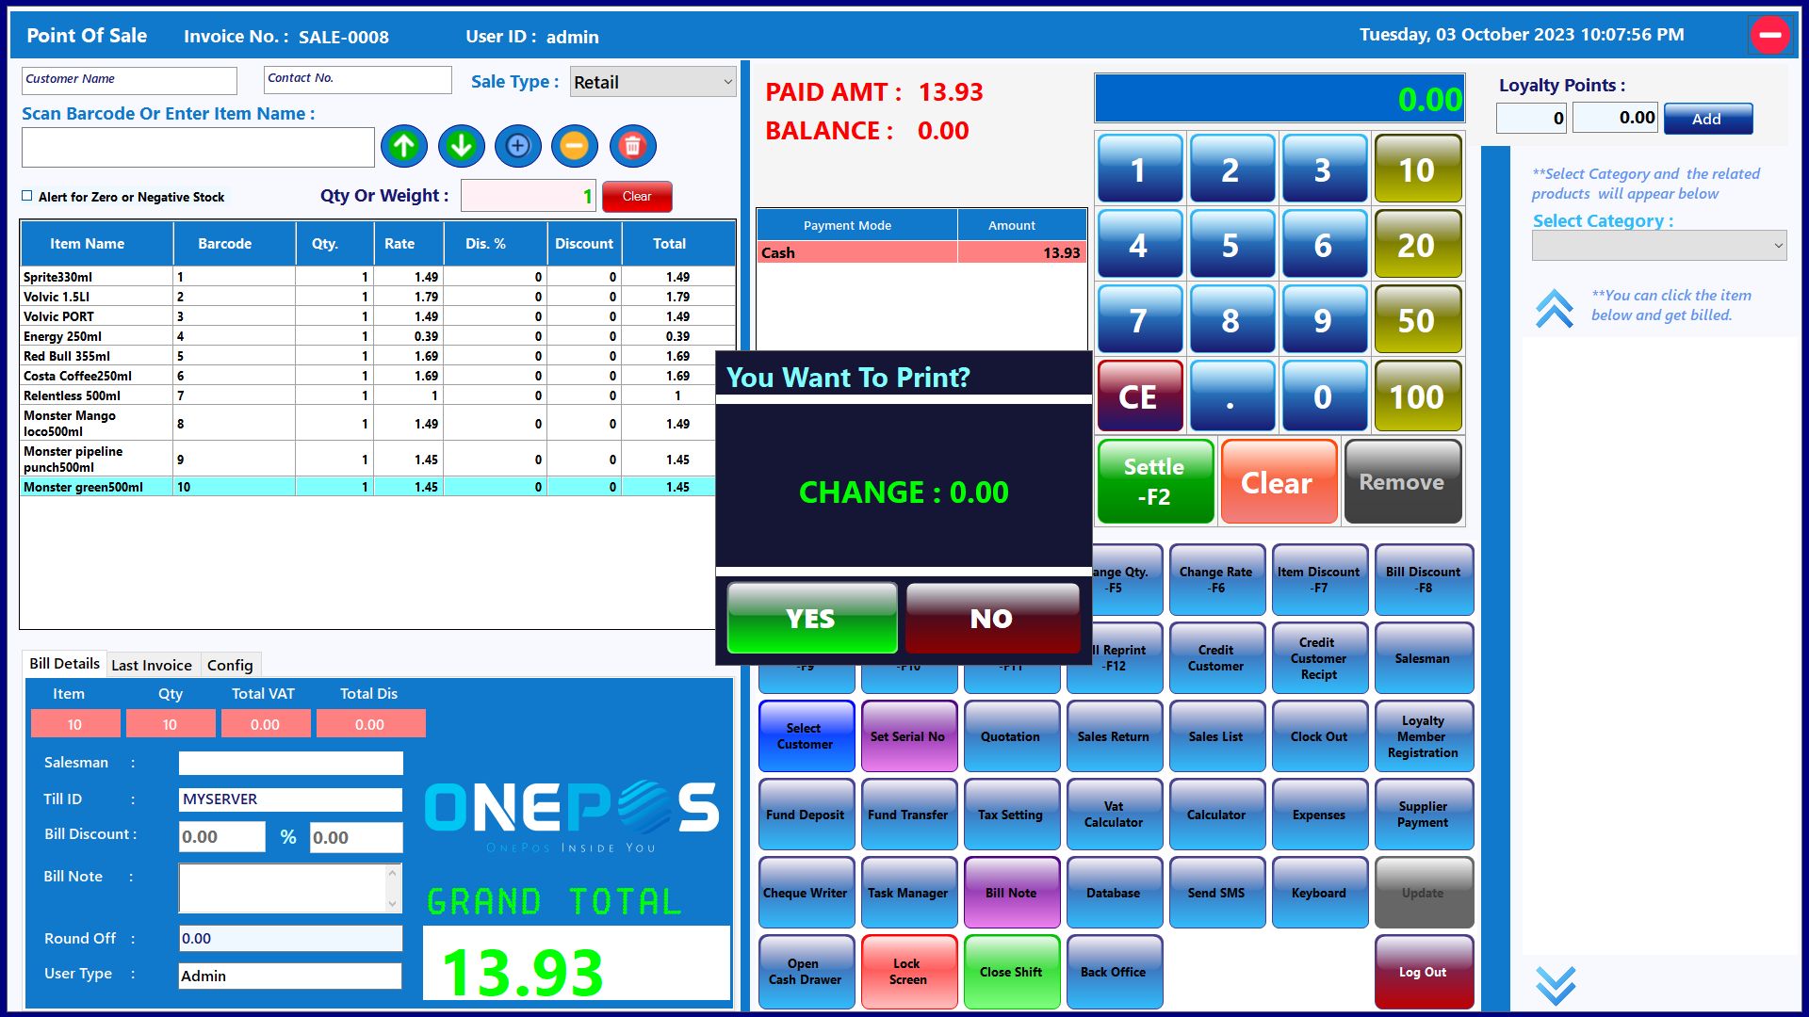Switch to the Last Invoice tab
This screenshot has height=1017, width=1809.
[x=151, y=665]
